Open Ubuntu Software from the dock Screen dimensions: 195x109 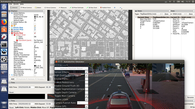point(4,29)
